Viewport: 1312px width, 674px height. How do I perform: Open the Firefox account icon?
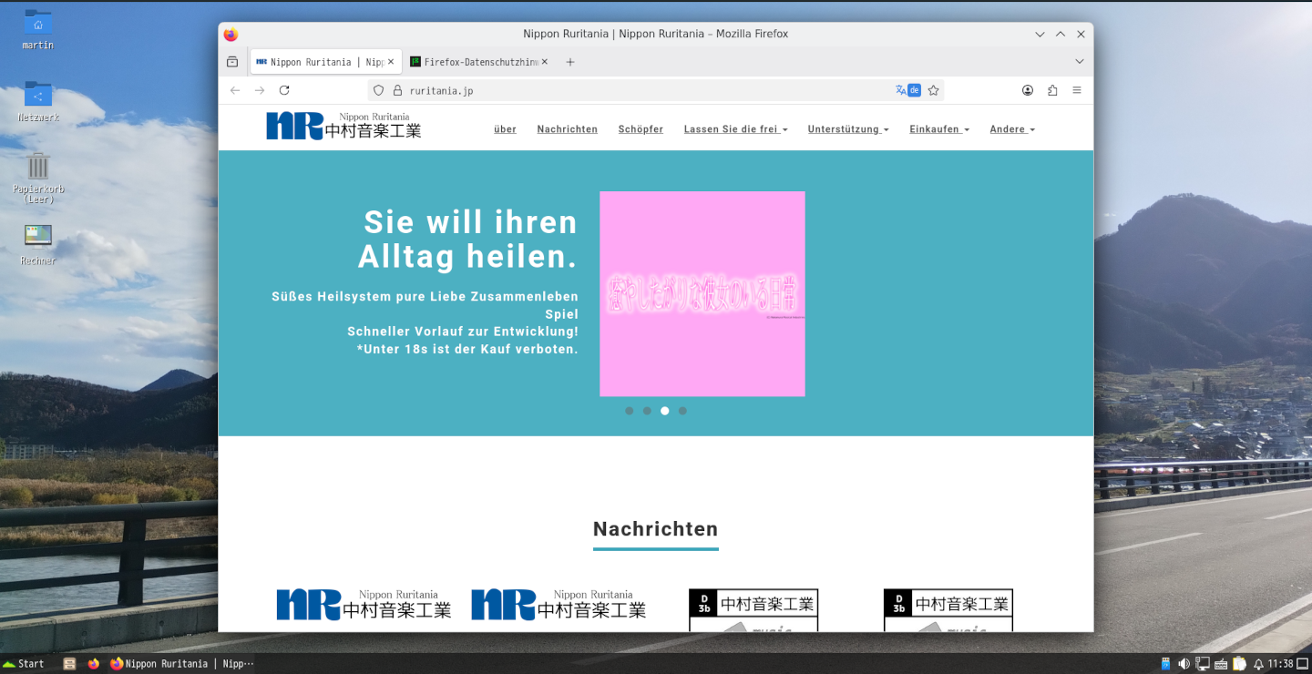pos(1028,90)
